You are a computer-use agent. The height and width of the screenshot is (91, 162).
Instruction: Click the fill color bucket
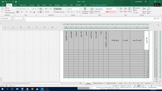pos(31,12)
